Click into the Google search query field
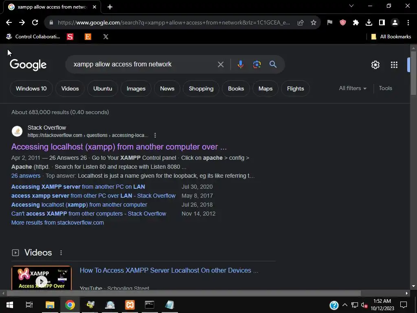This screenshot has width=417, height=313. pyautogui.click(x=144, y=64)
